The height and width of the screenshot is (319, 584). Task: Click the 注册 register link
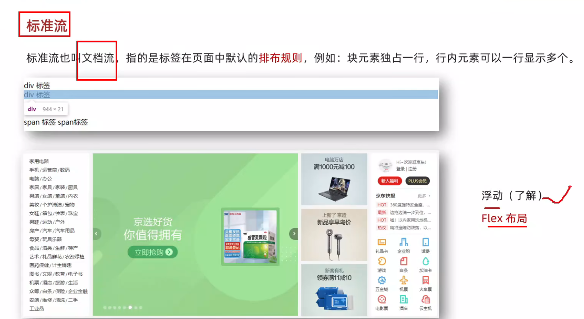click(x=412, y=169)
